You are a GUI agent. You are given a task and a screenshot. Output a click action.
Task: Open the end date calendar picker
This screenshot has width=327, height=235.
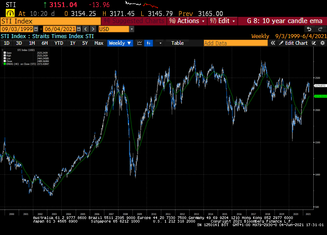(79, 29)
